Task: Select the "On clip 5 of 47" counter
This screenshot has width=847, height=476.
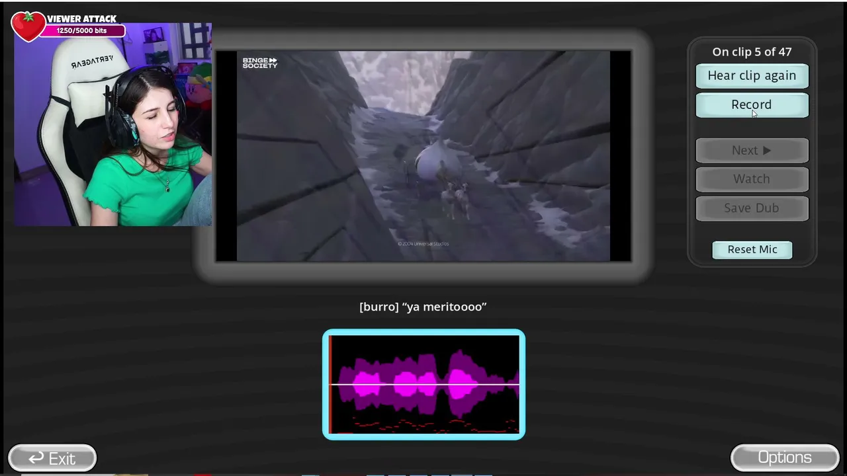Action: click(752, 52)
